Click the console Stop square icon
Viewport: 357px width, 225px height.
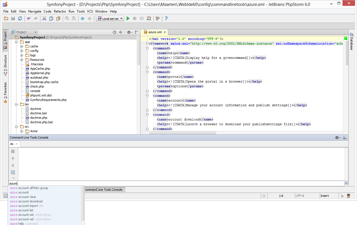(13, 151)
